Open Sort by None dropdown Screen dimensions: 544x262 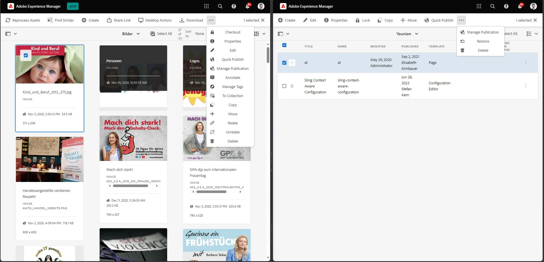(199, 34)
